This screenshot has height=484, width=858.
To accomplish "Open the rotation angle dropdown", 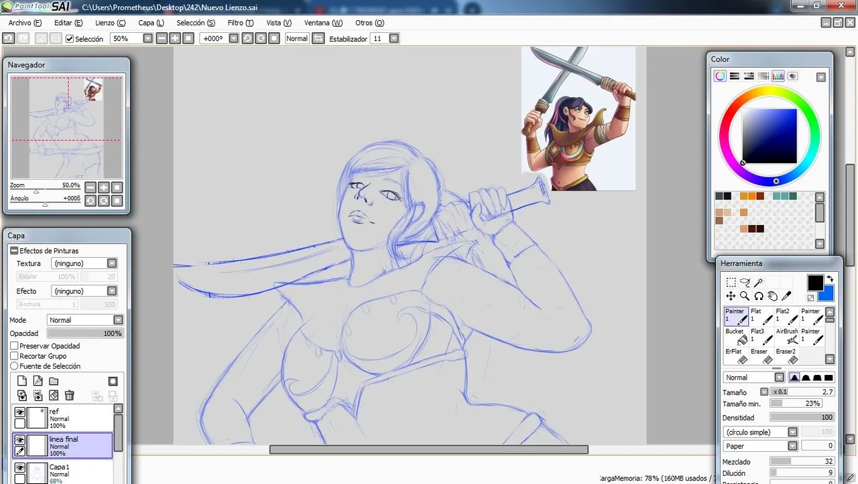I will pyautogui.click(x=233, y=38).
